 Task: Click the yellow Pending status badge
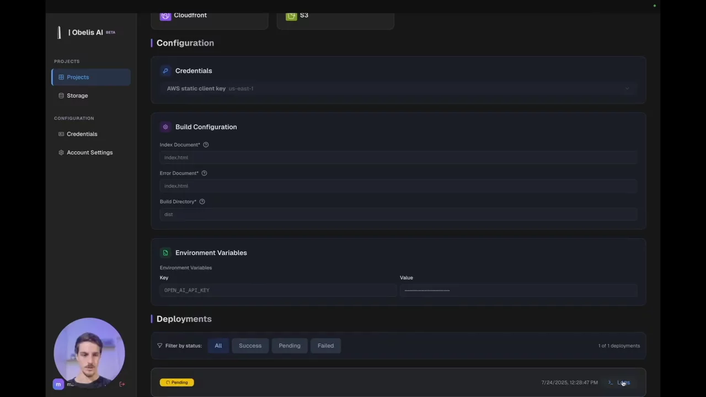pyautogui.click(x=177, y=382)
